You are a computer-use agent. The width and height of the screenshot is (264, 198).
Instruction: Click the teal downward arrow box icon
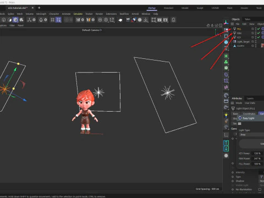pyautogui.click(x=226, y=148)
